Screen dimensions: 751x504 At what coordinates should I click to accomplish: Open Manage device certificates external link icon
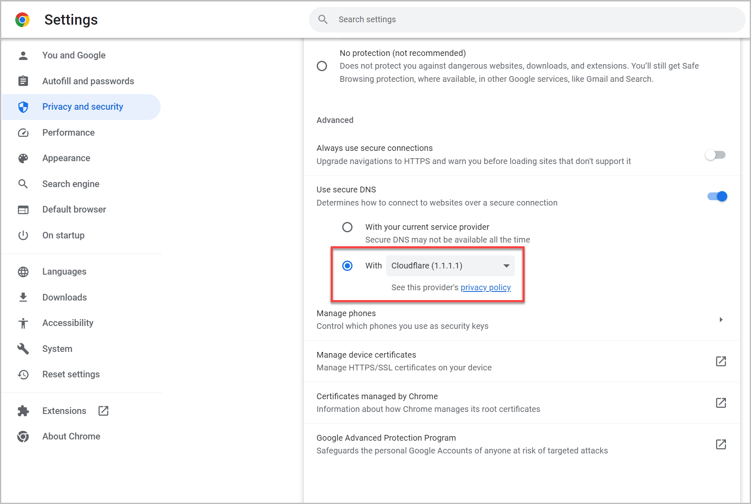tap(721, 361)
